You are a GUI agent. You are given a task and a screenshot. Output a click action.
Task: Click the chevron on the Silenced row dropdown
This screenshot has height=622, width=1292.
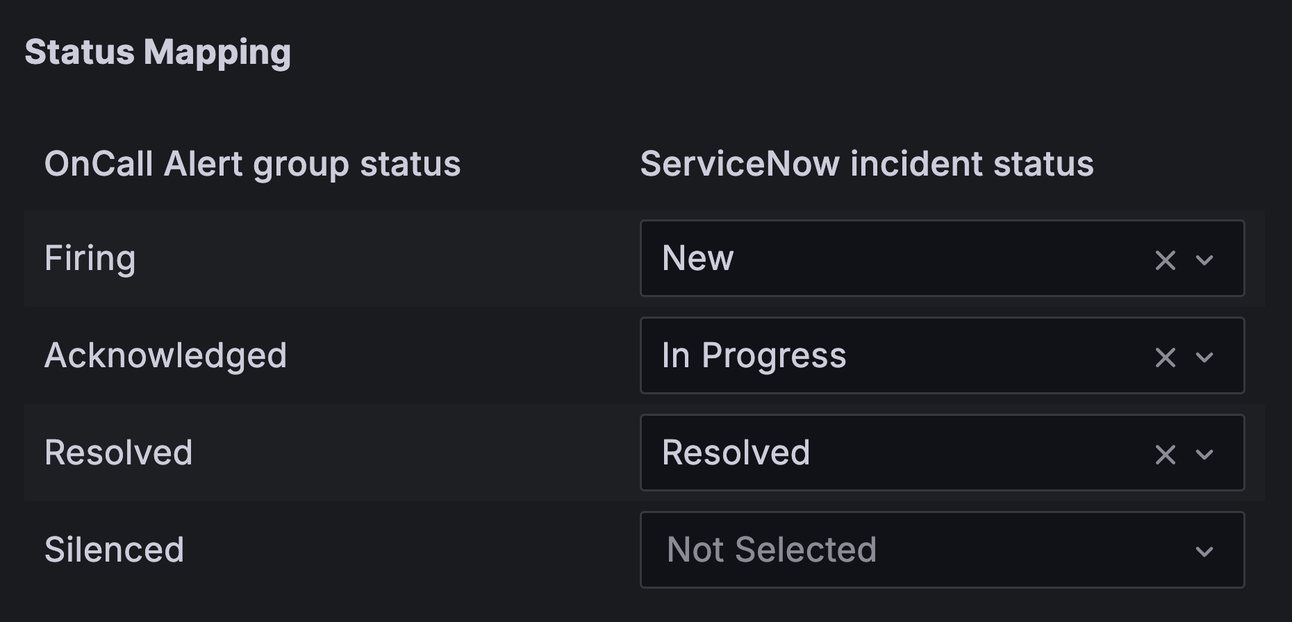[1204, 551]
